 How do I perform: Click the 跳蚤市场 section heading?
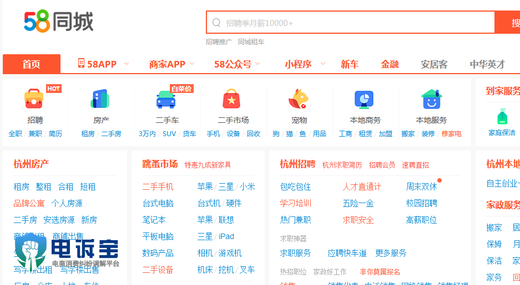[160, 164]
